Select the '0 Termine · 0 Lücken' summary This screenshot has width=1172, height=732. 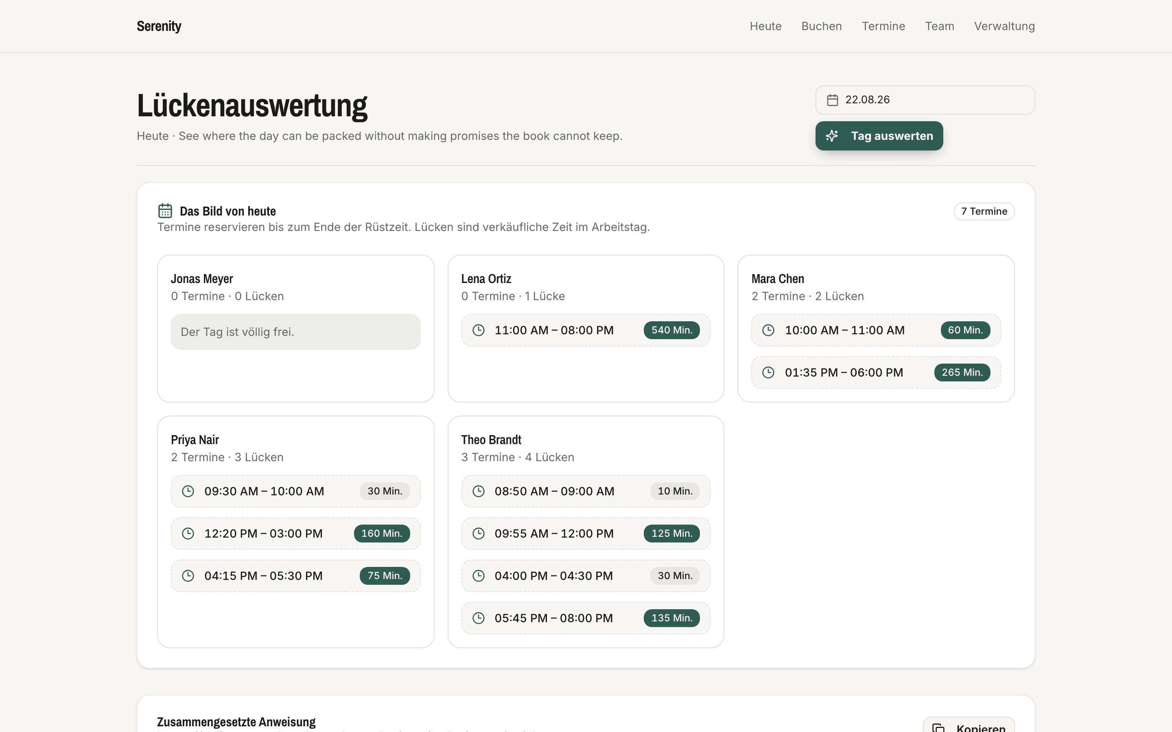227,296
